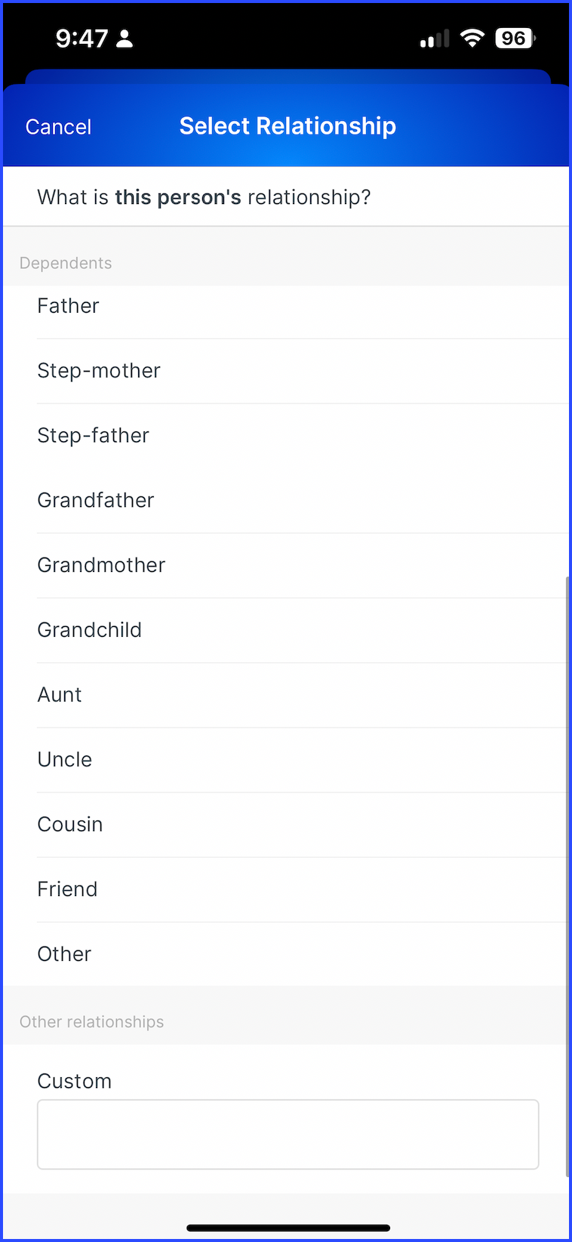Pick Uncle from the list

tap(287, 761)
